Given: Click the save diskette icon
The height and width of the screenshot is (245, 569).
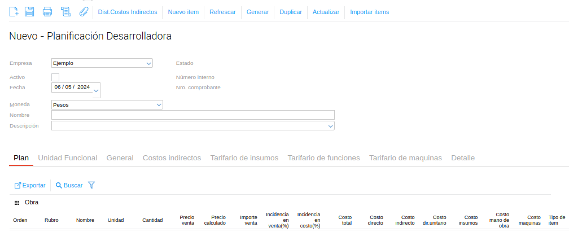Looking at the screenshot, I should tap(29, 12).
